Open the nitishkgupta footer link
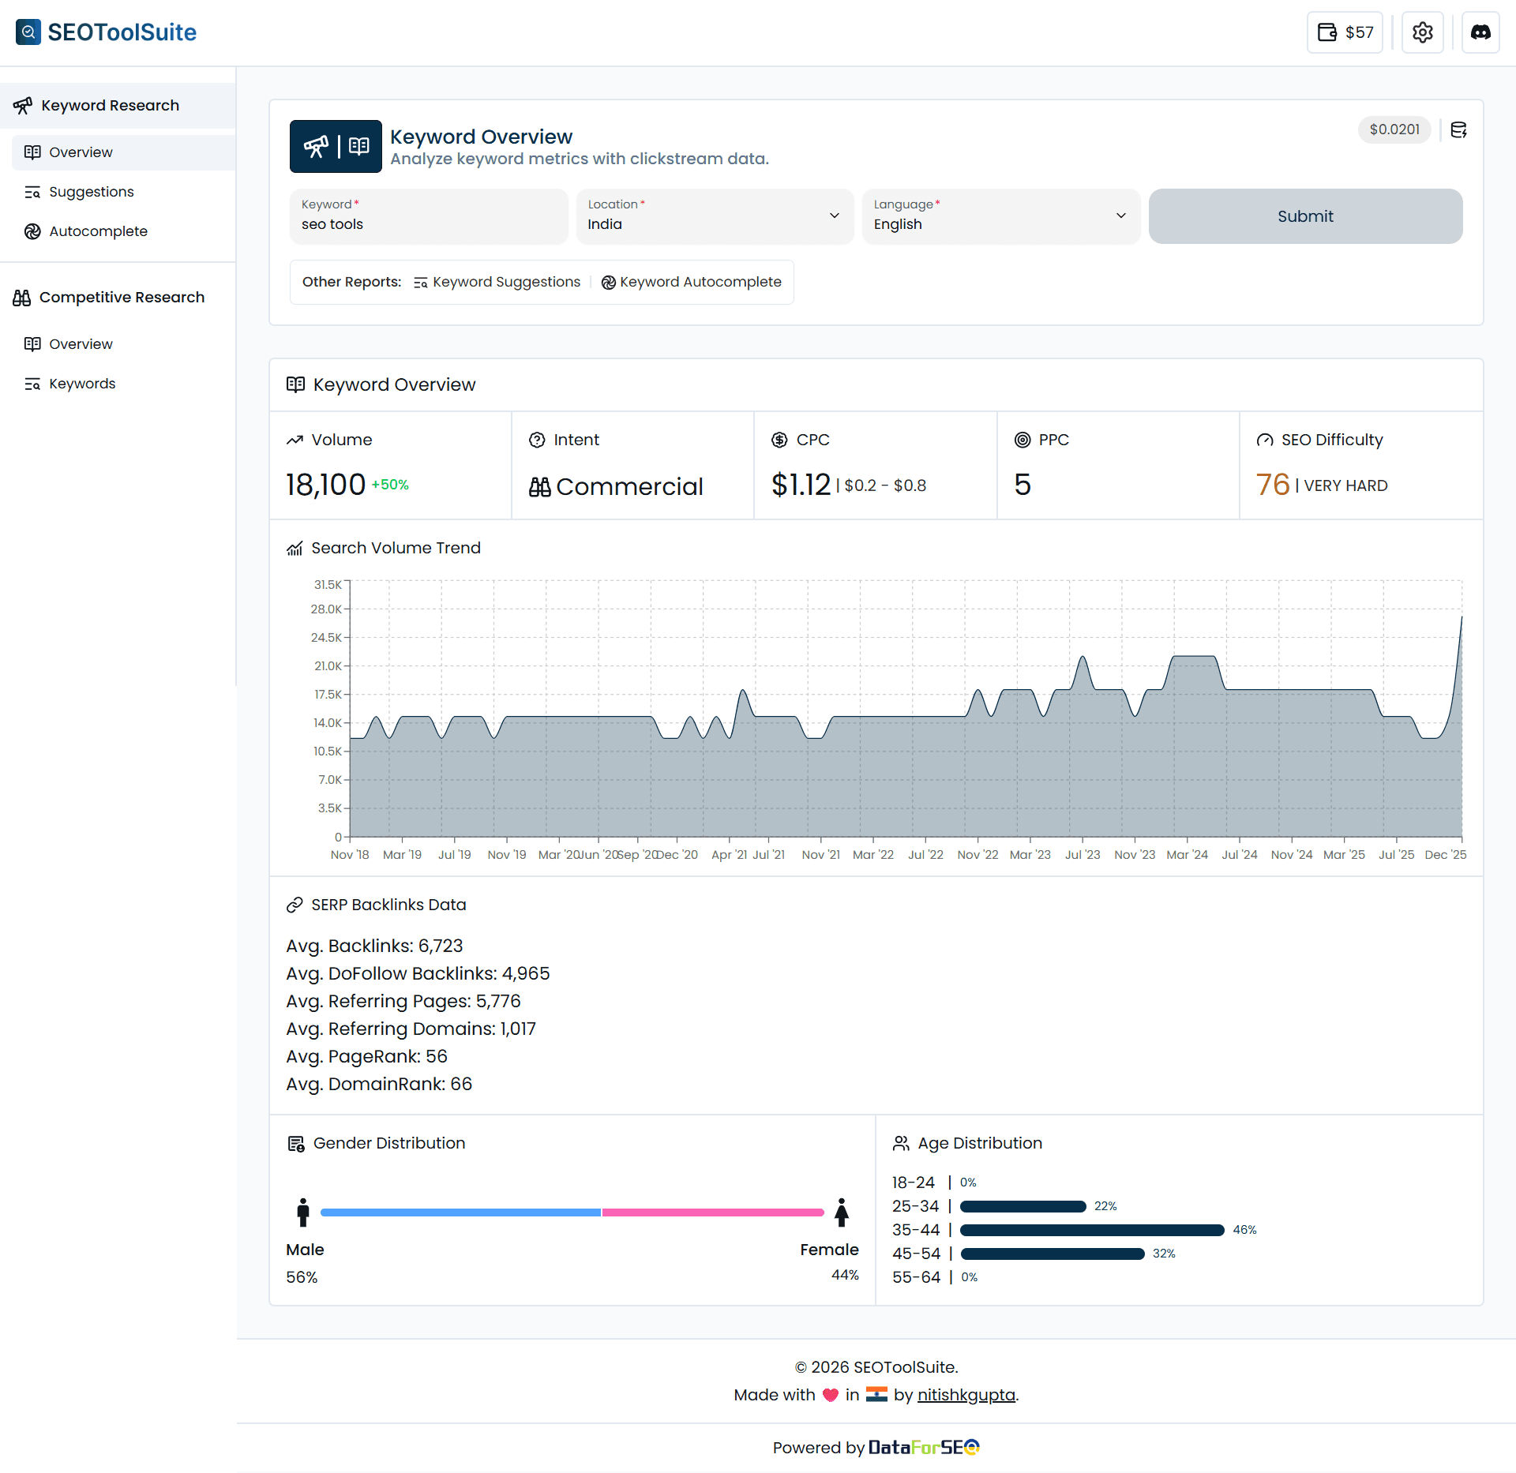The width and height of the screenshot is (1516, 1473). click(x=966, y=1396)
